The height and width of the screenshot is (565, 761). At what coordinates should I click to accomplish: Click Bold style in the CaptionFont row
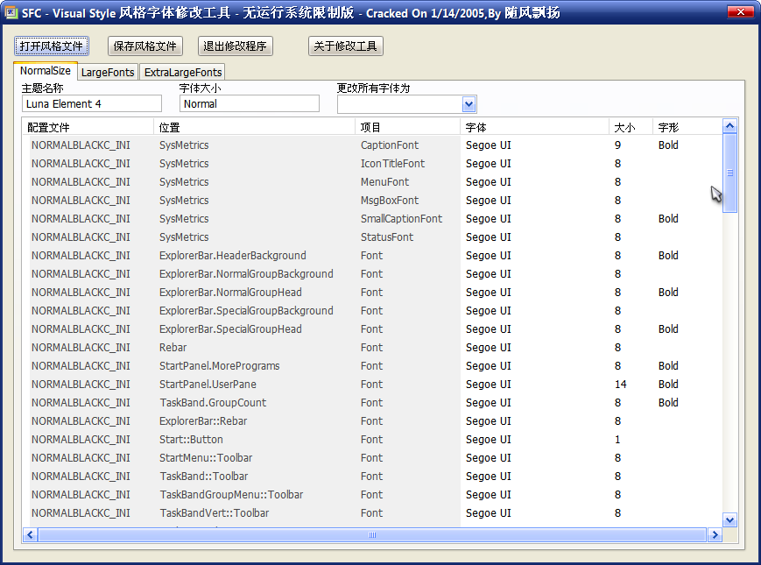point(668,145)
